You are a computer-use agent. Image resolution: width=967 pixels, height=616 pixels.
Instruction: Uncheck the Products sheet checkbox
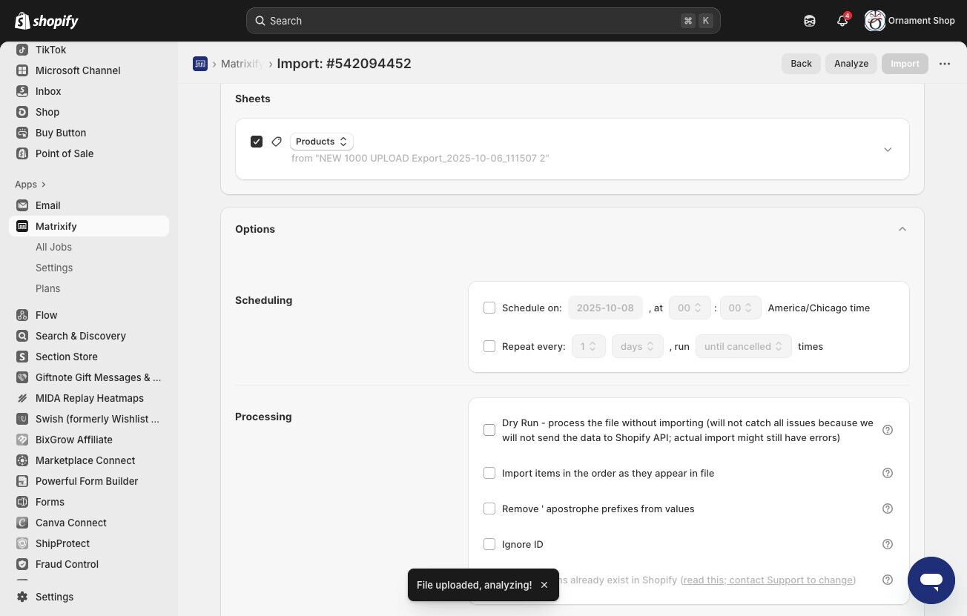click(257, 142)
